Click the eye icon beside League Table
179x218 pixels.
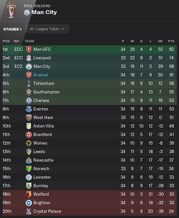click(x=32, y=29)
